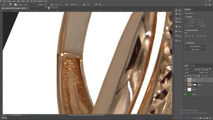Open the 3D panel cube icon
This screenshot has height=120, width=213.
click(176, 41)
